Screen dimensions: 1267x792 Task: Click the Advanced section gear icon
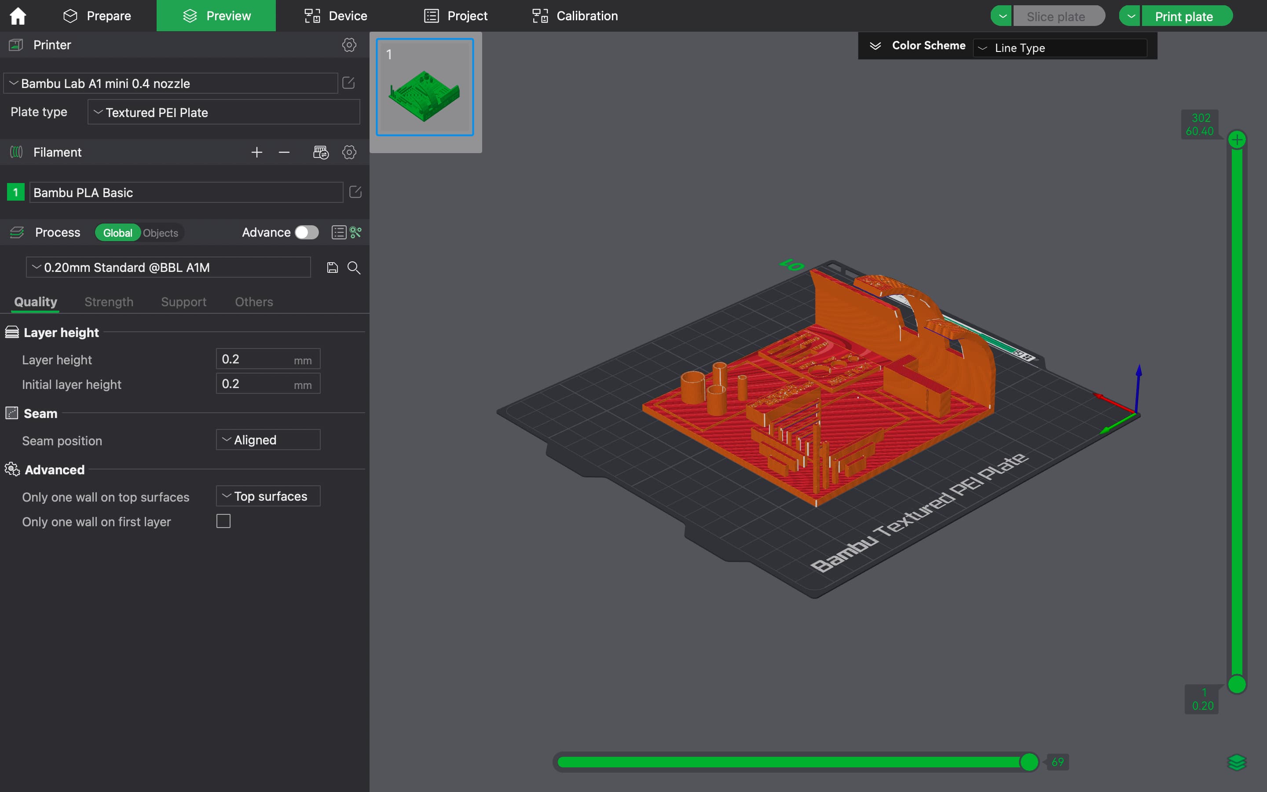click(12, 469)
